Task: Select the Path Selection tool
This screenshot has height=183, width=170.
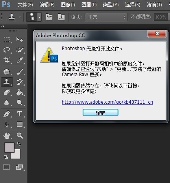Action: tap(7, 124)
